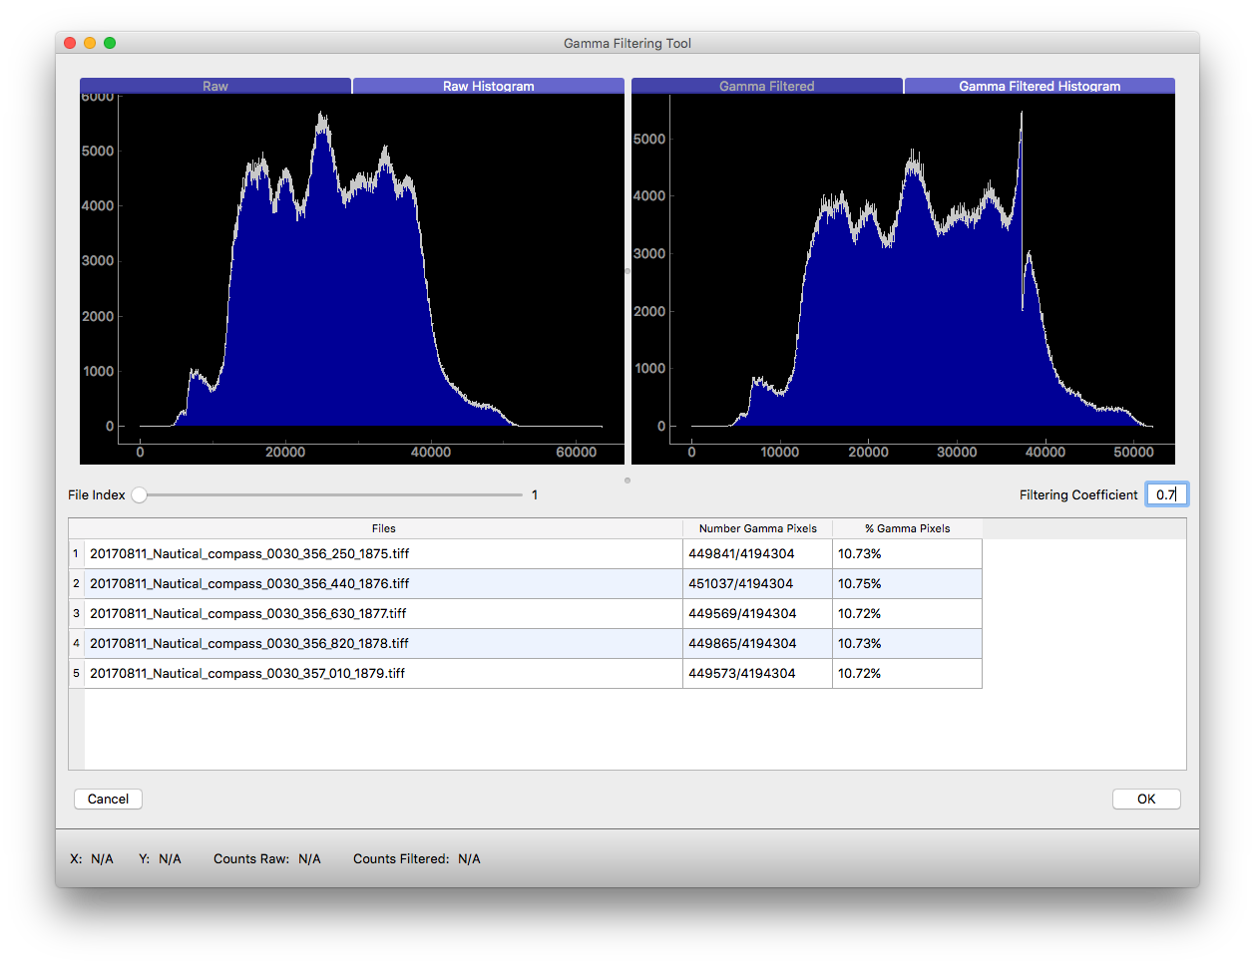The width and height of the screenshot is (1255, 967).
Task: Click the splitter handle below the plots
Action: [x=627, y=481]
